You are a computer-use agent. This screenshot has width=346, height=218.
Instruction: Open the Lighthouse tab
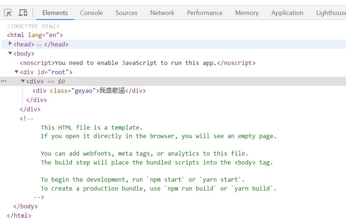(330, 12)
